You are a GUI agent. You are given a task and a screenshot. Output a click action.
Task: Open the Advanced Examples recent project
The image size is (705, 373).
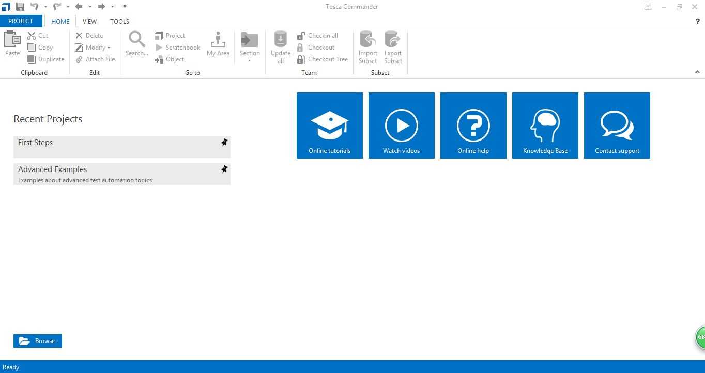coord(122,174)
